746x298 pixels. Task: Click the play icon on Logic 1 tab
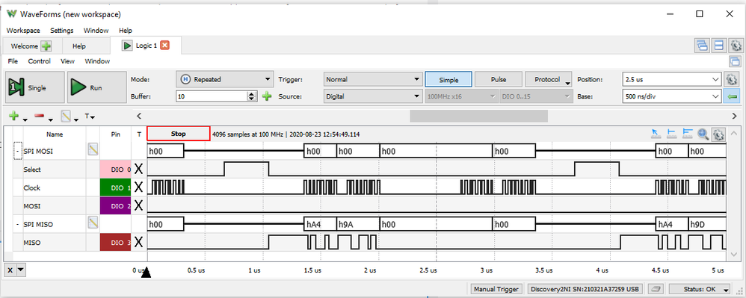click(x=127, y=46)
